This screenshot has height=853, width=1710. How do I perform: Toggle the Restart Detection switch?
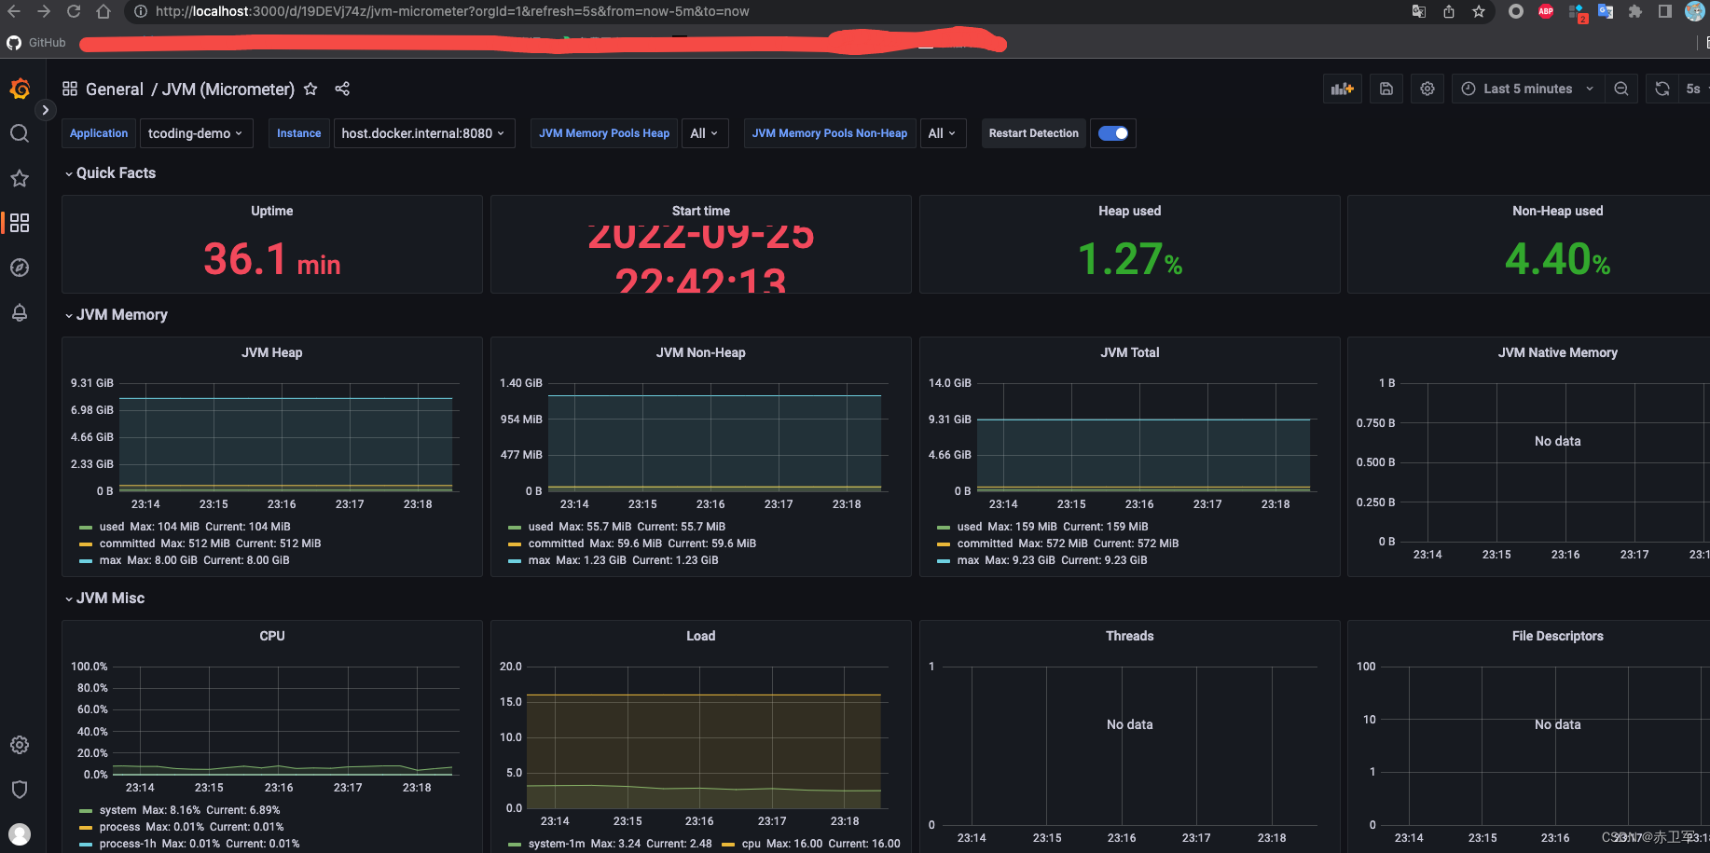[x=1113, y=133]
